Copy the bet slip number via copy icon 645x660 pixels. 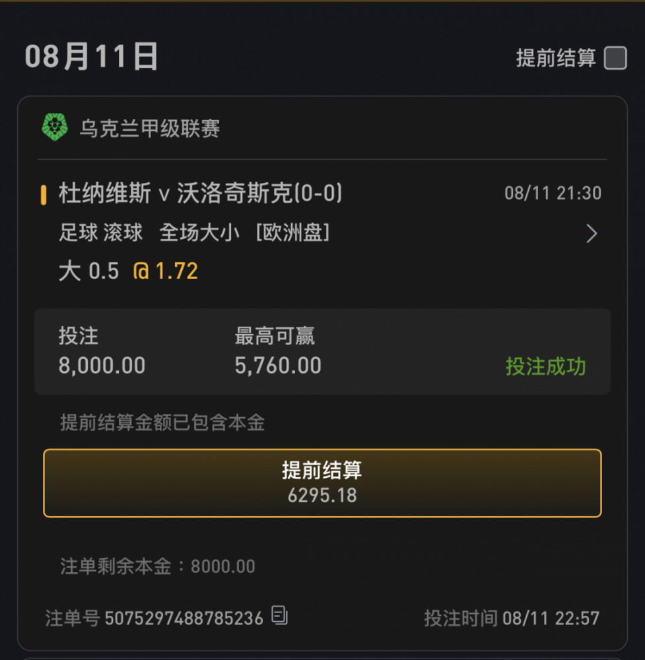tap(279, 616)
